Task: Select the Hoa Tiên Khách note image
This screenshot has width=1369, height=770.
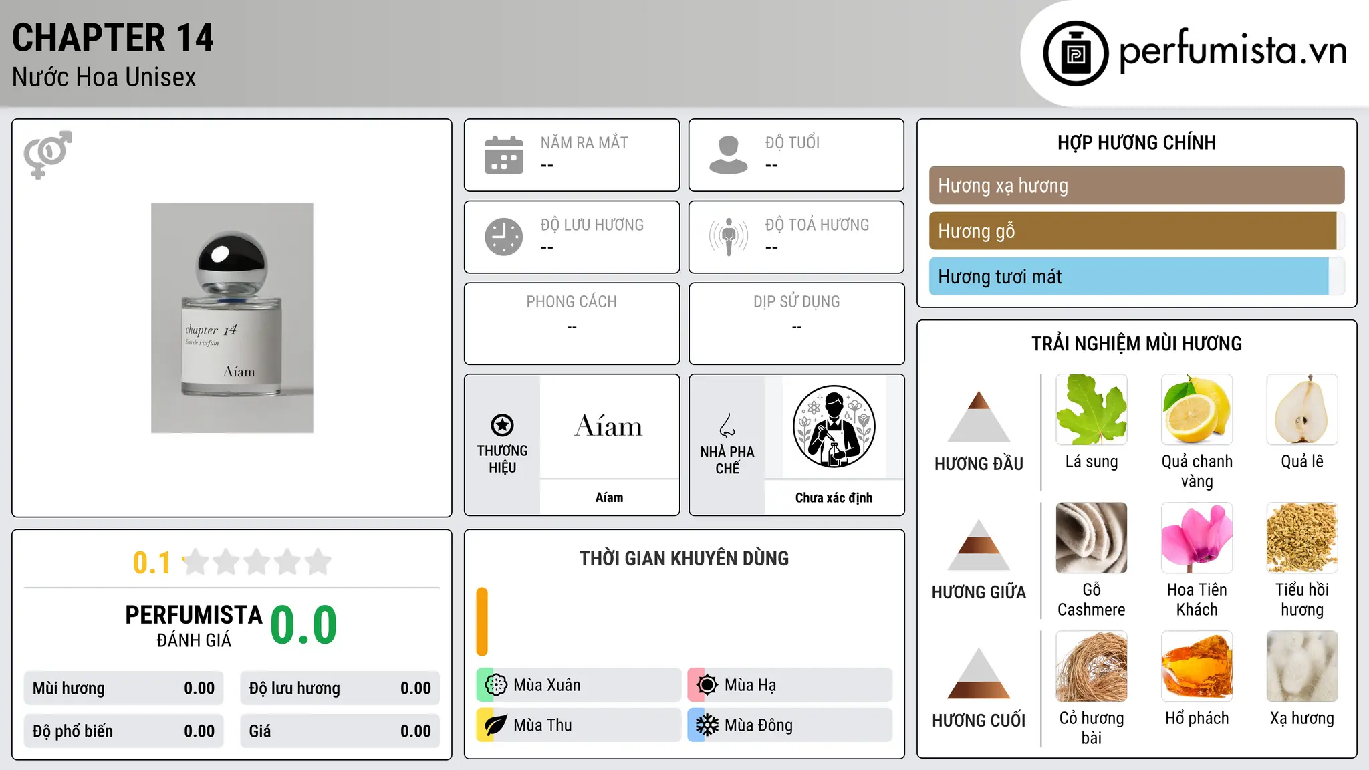Action: click(x=1197, y=538)
